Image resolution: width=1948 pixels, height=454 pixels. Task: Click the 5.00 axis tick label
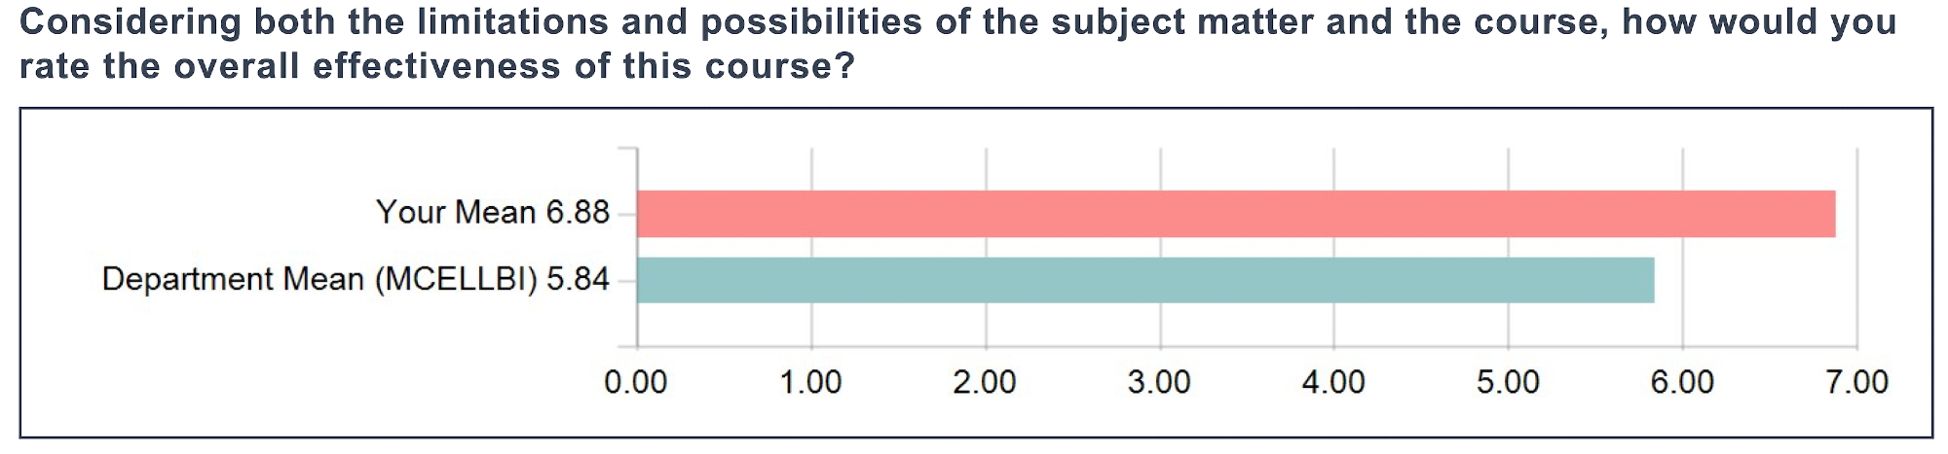(1508, 382)
